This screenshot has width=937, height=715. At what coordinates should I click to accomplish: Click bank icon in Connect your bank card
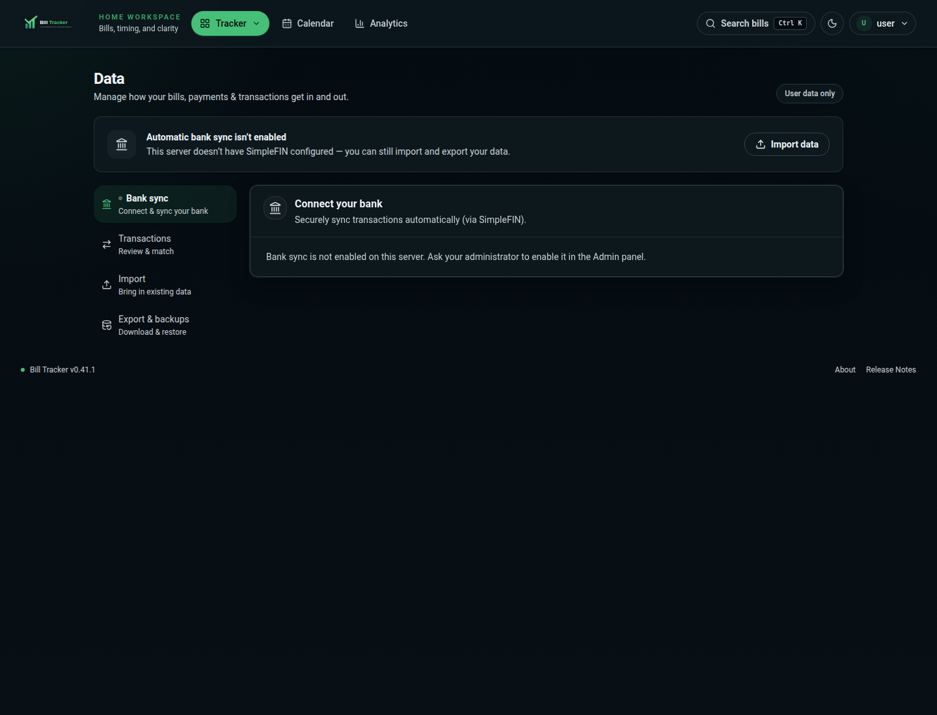(x=275, y=208)
